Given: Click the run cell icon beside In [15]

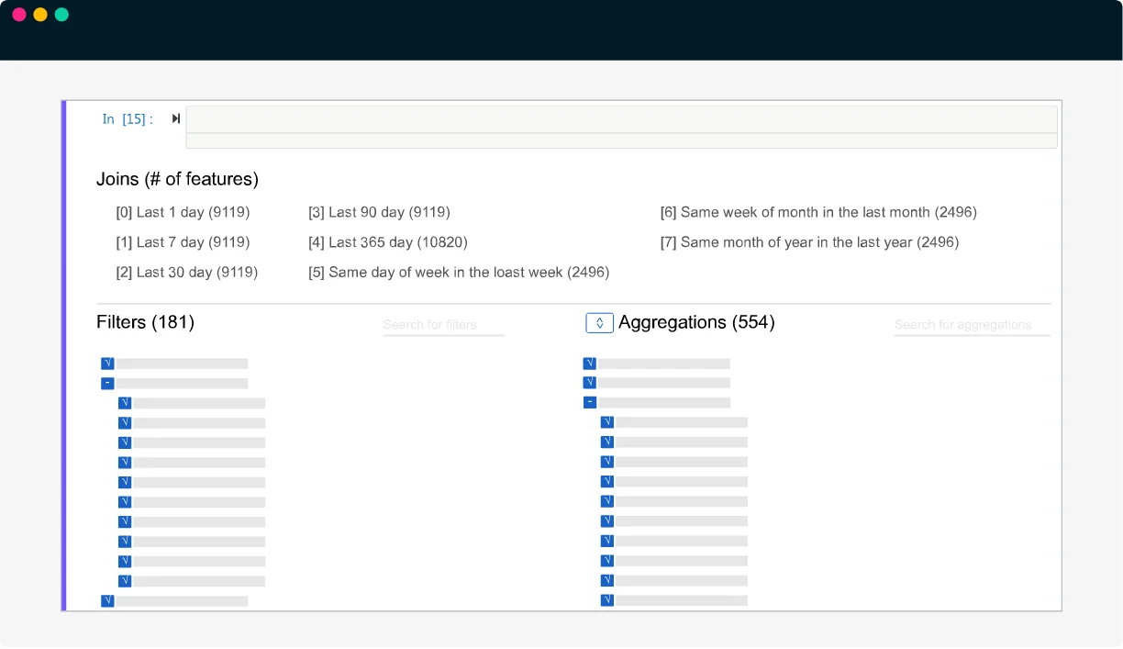Looking at the screenshot, I should pos(176,118).
